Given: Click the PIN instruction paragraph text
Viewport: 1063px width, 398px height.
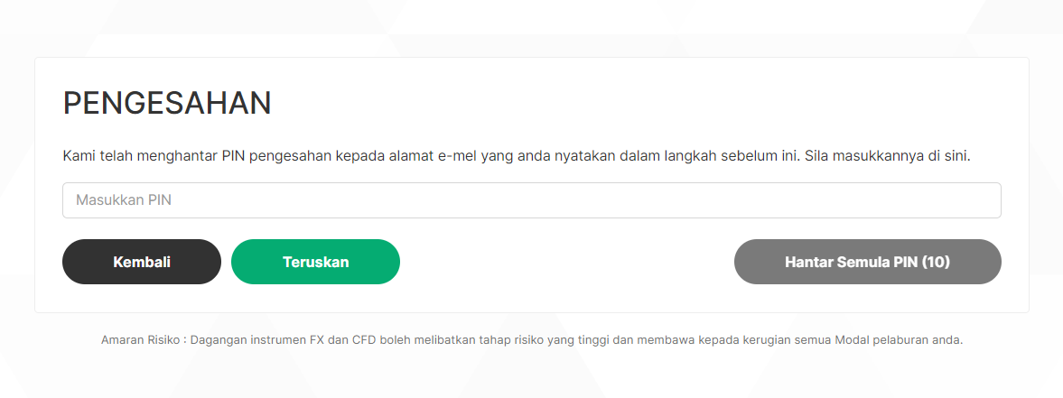Looking at the screenshot, I should [517, 156].
